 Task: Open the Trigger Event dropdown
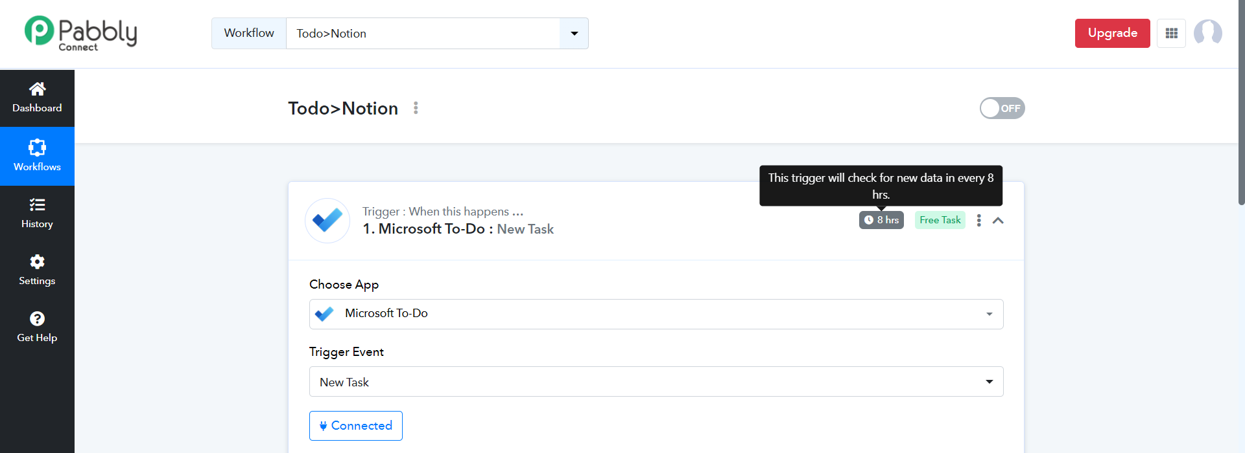[x=656, y=382]
